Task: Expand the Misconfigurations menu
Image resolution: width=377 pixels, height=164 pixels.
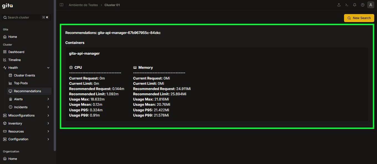Action: [27, 115]
